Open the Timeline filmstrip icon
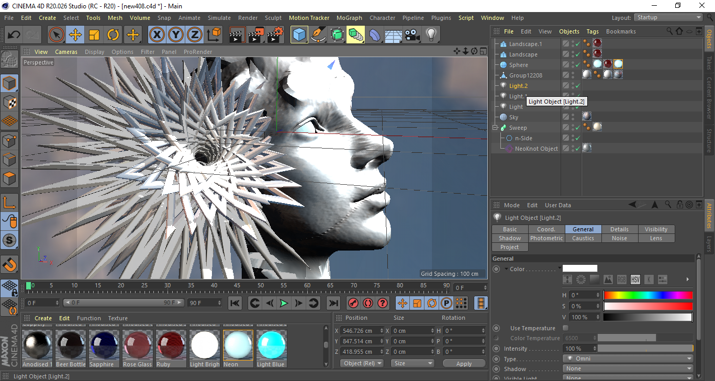This screenshot has height=381, width=715. [481, 303]
